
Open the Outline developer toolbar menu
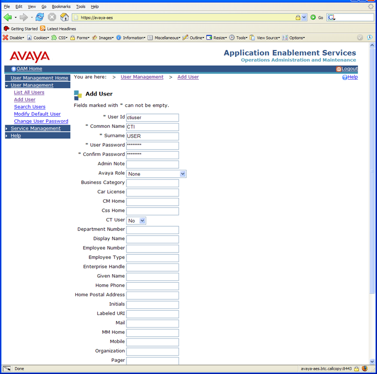coord(194,38)
